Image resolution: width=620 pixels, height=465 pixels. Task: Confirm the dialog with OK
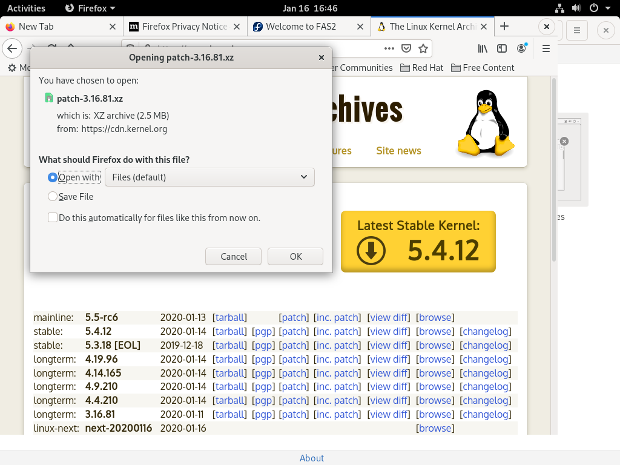click(295, 257)
